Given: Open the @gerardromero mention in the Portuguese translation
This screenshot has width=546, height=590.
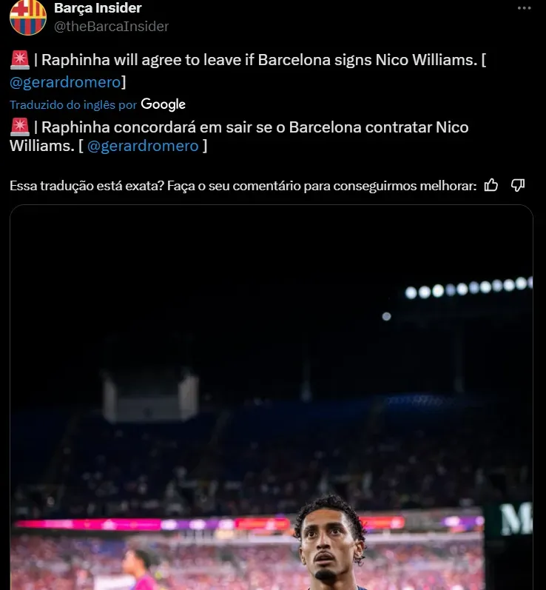Looking at the screenshot, I should 143,146.
